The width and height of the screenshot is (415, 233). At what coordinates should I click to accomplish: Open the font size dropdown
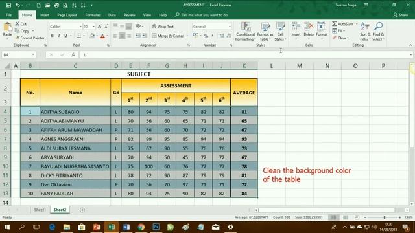[x=93, y=27]
